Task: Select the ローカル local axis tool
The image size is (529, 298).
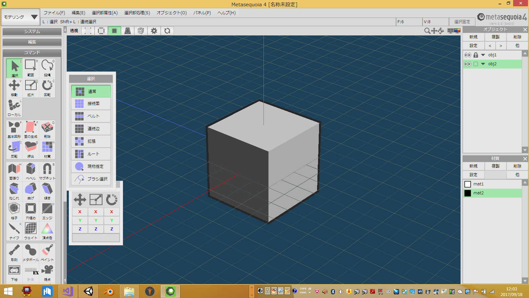Action: pyautogui.click(x=14, y=108)
